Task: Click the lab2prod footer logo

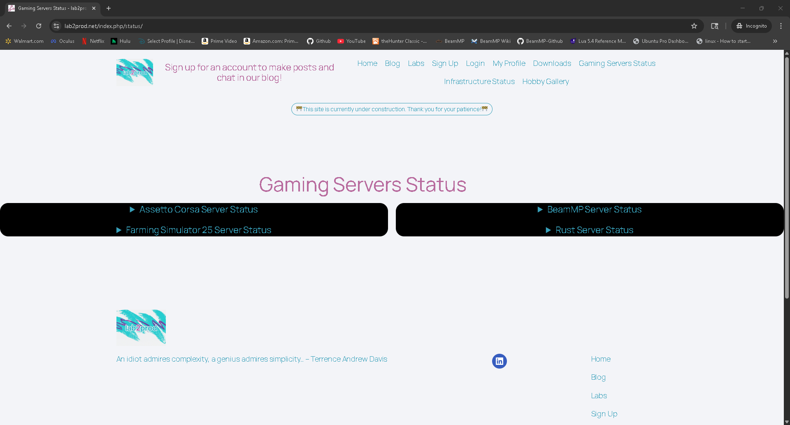Action: (x=141, y=327)
